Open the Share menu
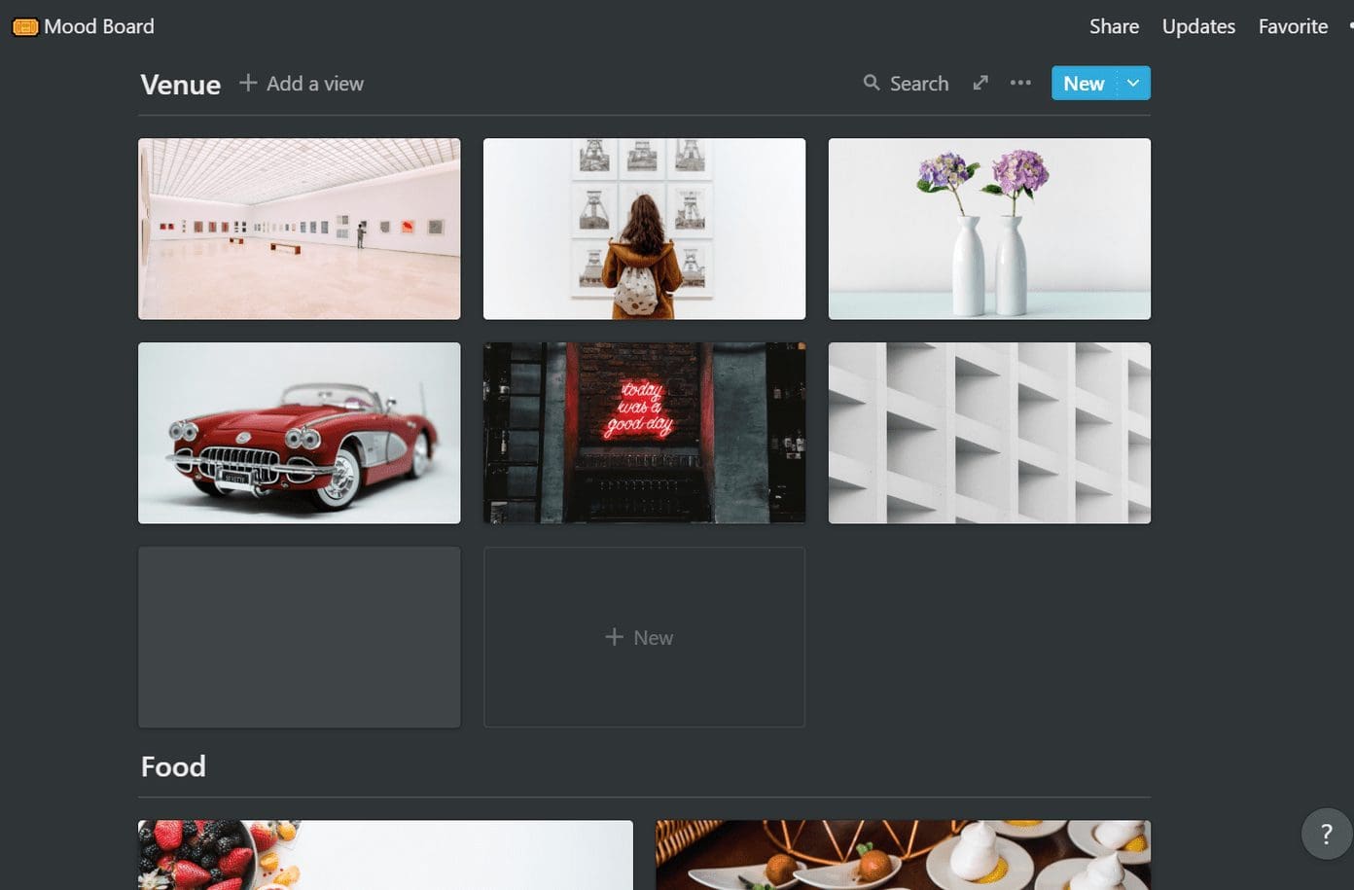Image resolution: width=1354 pixels, height=890 pixels. [1113, 26]
